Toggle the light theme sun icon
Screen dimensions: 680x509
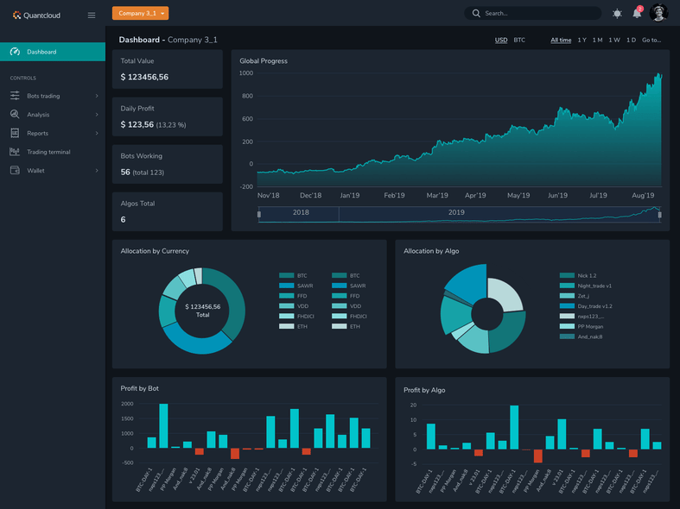tap(617, 14)
